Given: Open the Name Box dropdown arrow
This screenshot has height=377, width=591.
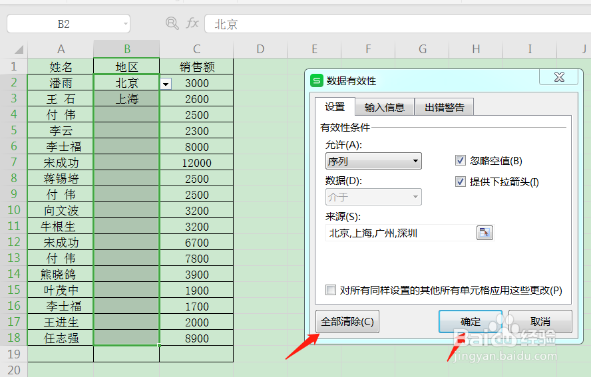Looking at the screenshot, I should tap(126, 24).
